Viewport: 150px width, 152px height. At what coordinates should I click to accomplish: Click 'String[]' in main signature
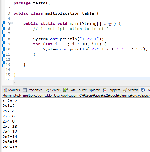(x=92, y=23)
